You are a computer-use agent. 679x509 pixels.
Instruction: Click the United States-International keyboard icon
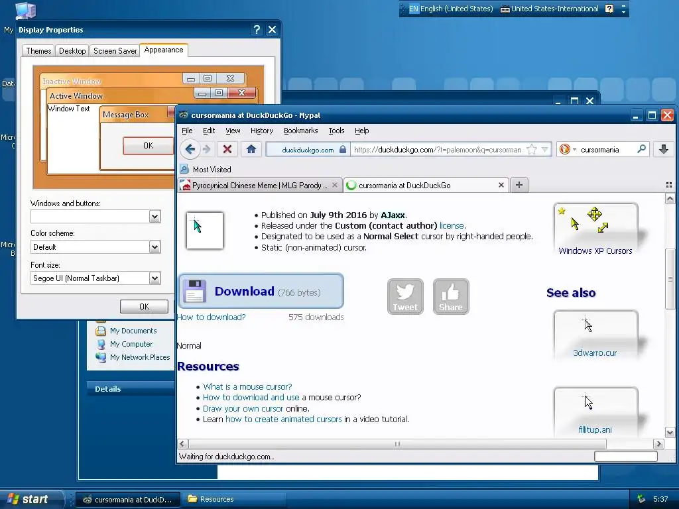click(505, 9)
